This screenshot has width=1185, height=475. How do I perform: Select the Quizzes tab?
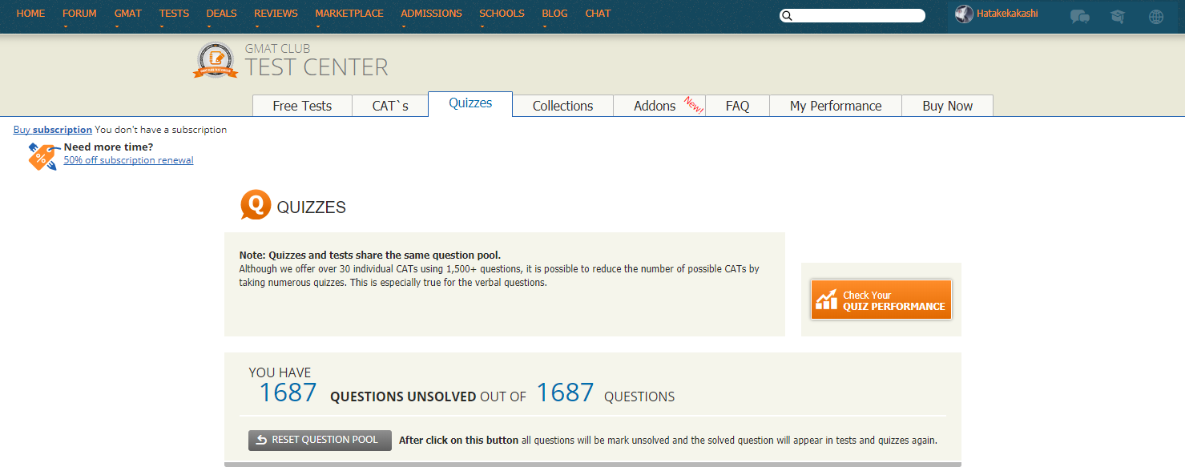[x=470, y=104]
